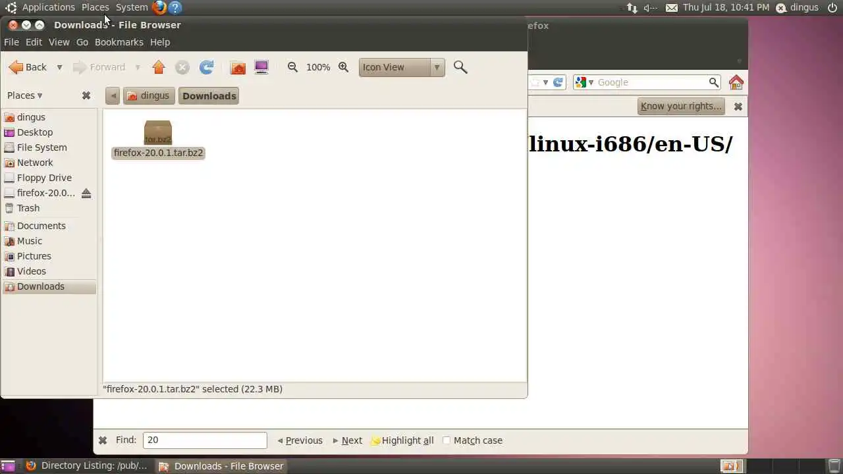Click the Stop loading icon
Image resolution: width=843 pixels, height=474 pixels.
182,67
